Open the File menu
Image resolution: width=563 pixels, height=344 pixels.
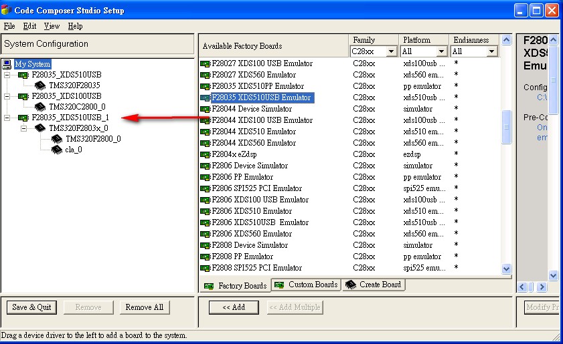[9, 26]
